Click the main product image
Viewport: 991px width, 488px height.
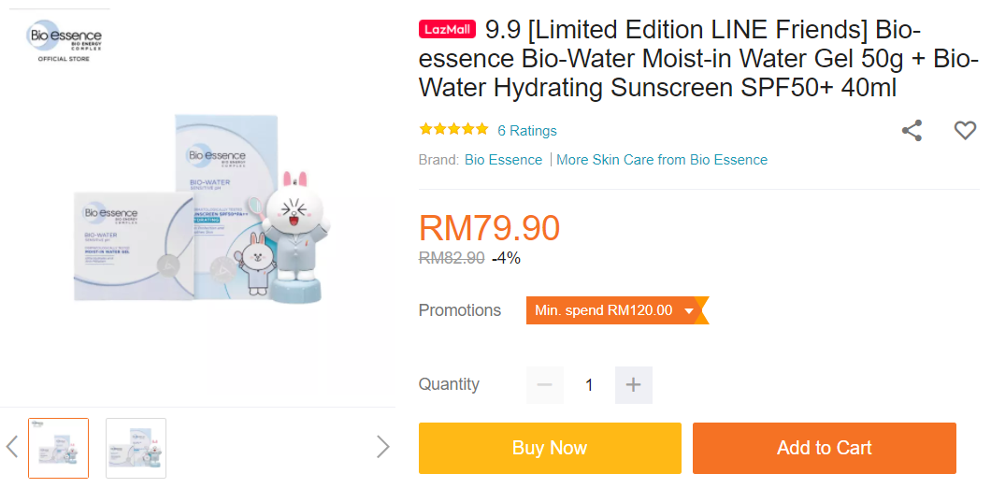pyautogui.click(x=198, y=210)
